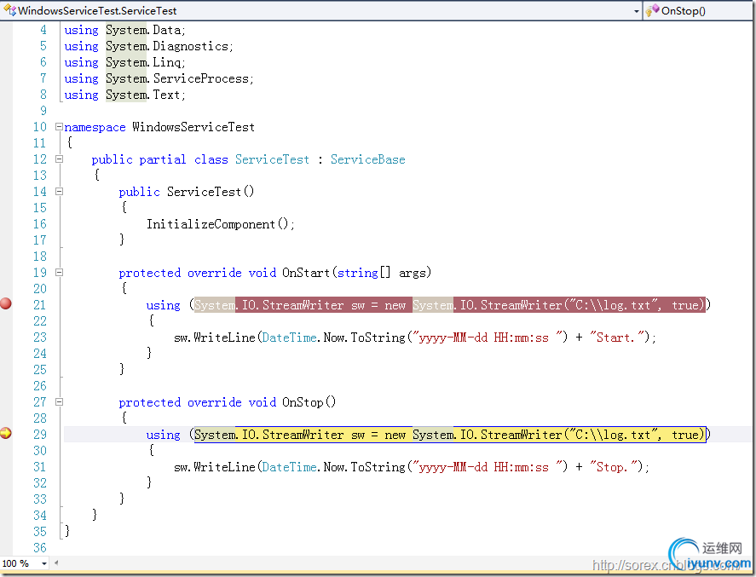The image size is (756, 577).
Task: Click System.ServiceProcess on line 7
Action: tap(177, 78)
